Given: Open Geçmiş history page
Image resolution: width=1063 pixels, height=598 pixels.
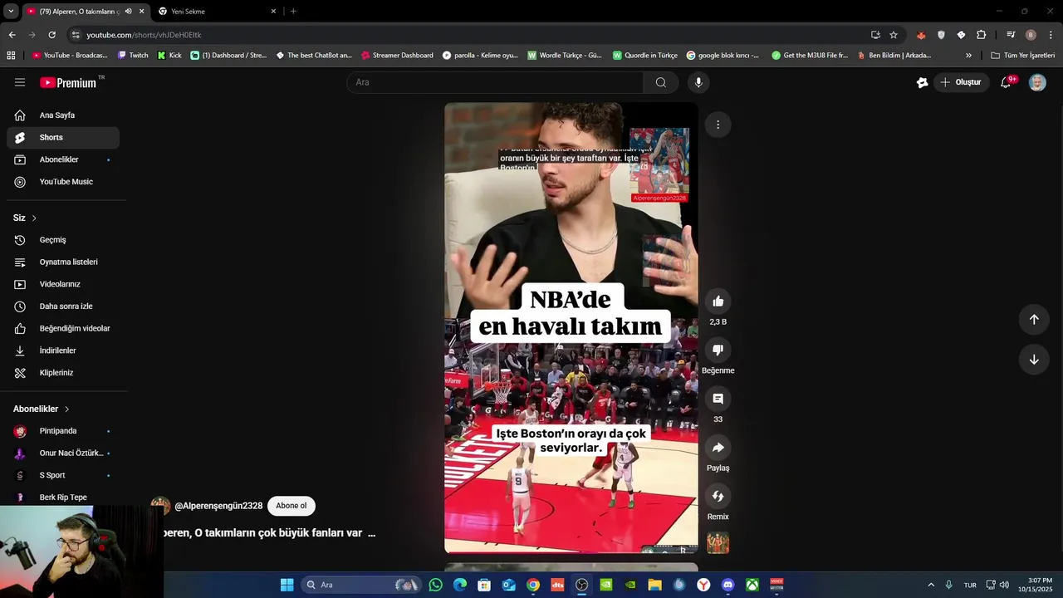Looking at the screenshot, I should pyautogui.click(x=63, y=240).
